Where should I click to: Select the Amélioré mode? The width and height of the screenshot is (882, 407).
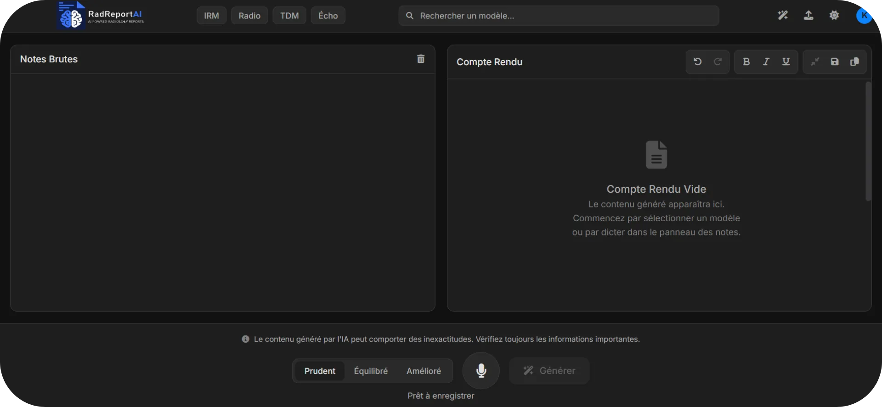click(x=424, y=371)
